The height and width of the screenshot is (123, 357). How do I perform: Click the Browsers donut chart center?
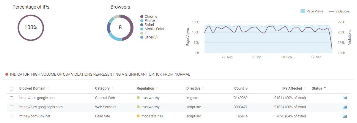click(x=120, y=27)
